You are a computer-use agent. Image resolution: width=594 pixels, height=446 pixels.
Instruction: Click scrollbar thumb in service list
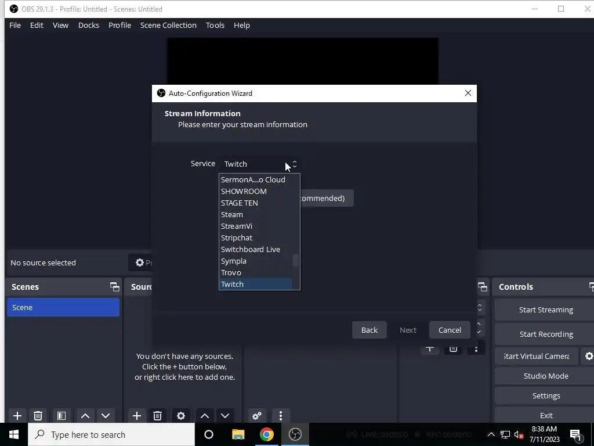pos(296,260)
